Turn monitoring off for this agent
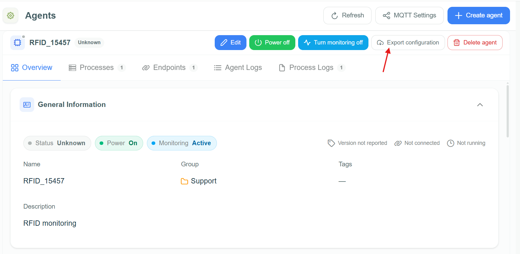 coord(333,43)
